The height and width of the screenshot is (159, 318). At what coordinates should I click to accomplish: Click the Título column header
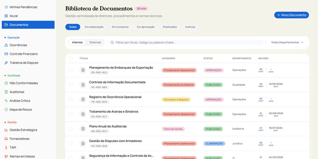coord(83,58)
